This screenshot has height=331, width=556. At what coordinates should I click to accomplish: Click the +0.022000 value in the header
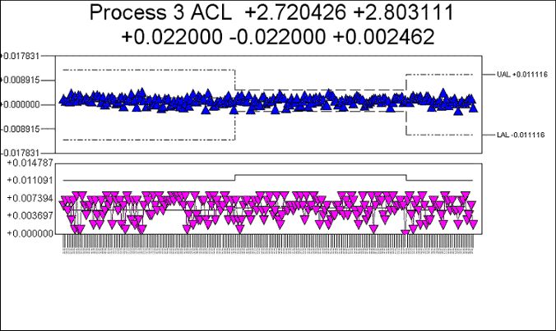[169, 38]
